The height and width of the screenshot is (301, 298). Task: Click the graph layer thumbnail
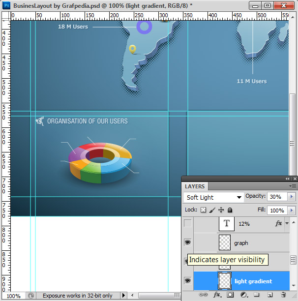click(225, 242)
